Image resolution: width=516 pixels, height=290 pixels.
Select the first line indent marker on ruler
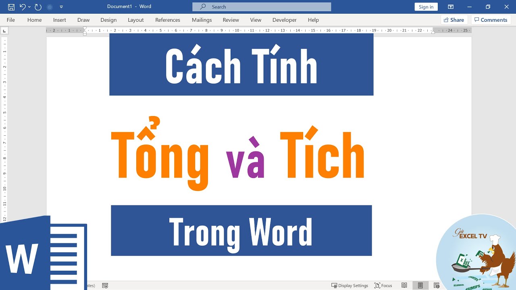click(85, 29)
